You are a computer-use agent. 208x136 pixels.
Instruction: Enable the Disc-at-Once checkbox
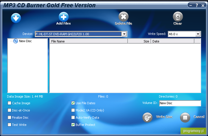pyautogui.click(x=10, y=110)
